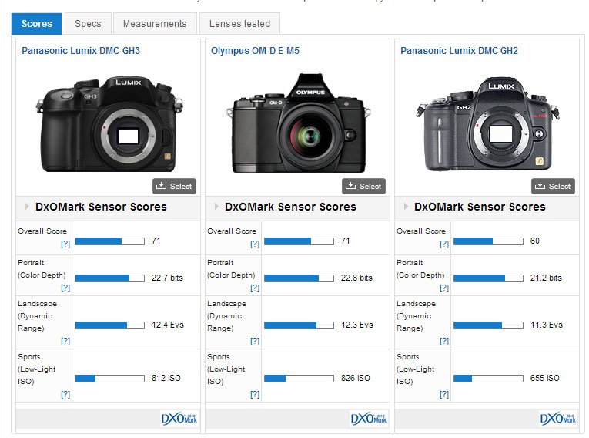Click GH3 Overall Score progress bar
Screen dimensions: 589x438
109,241
